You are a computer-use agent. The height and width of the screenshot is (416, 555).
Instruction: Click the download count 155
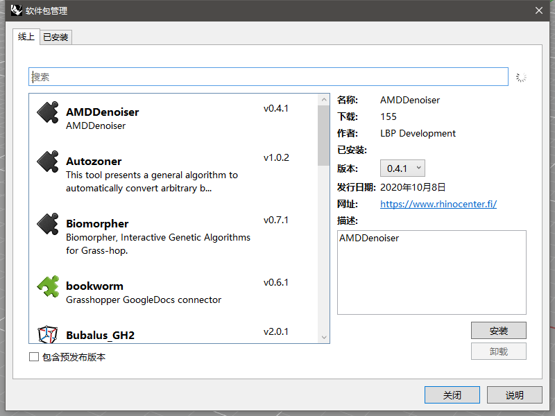click(388, 116)
